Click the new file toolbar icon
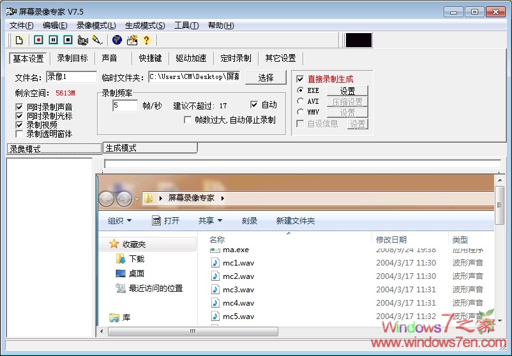512x356 pixels. tap(19, 40)
